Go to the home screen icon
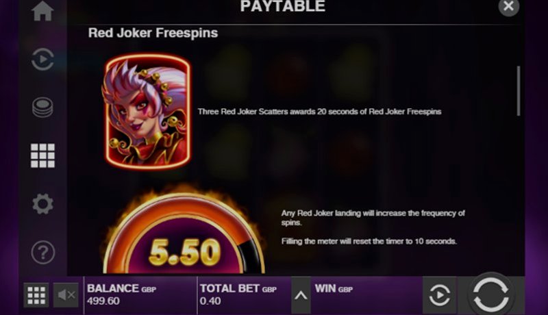Image resolution: width=548 pixels, height=315 pixels. tap(42, 10)
